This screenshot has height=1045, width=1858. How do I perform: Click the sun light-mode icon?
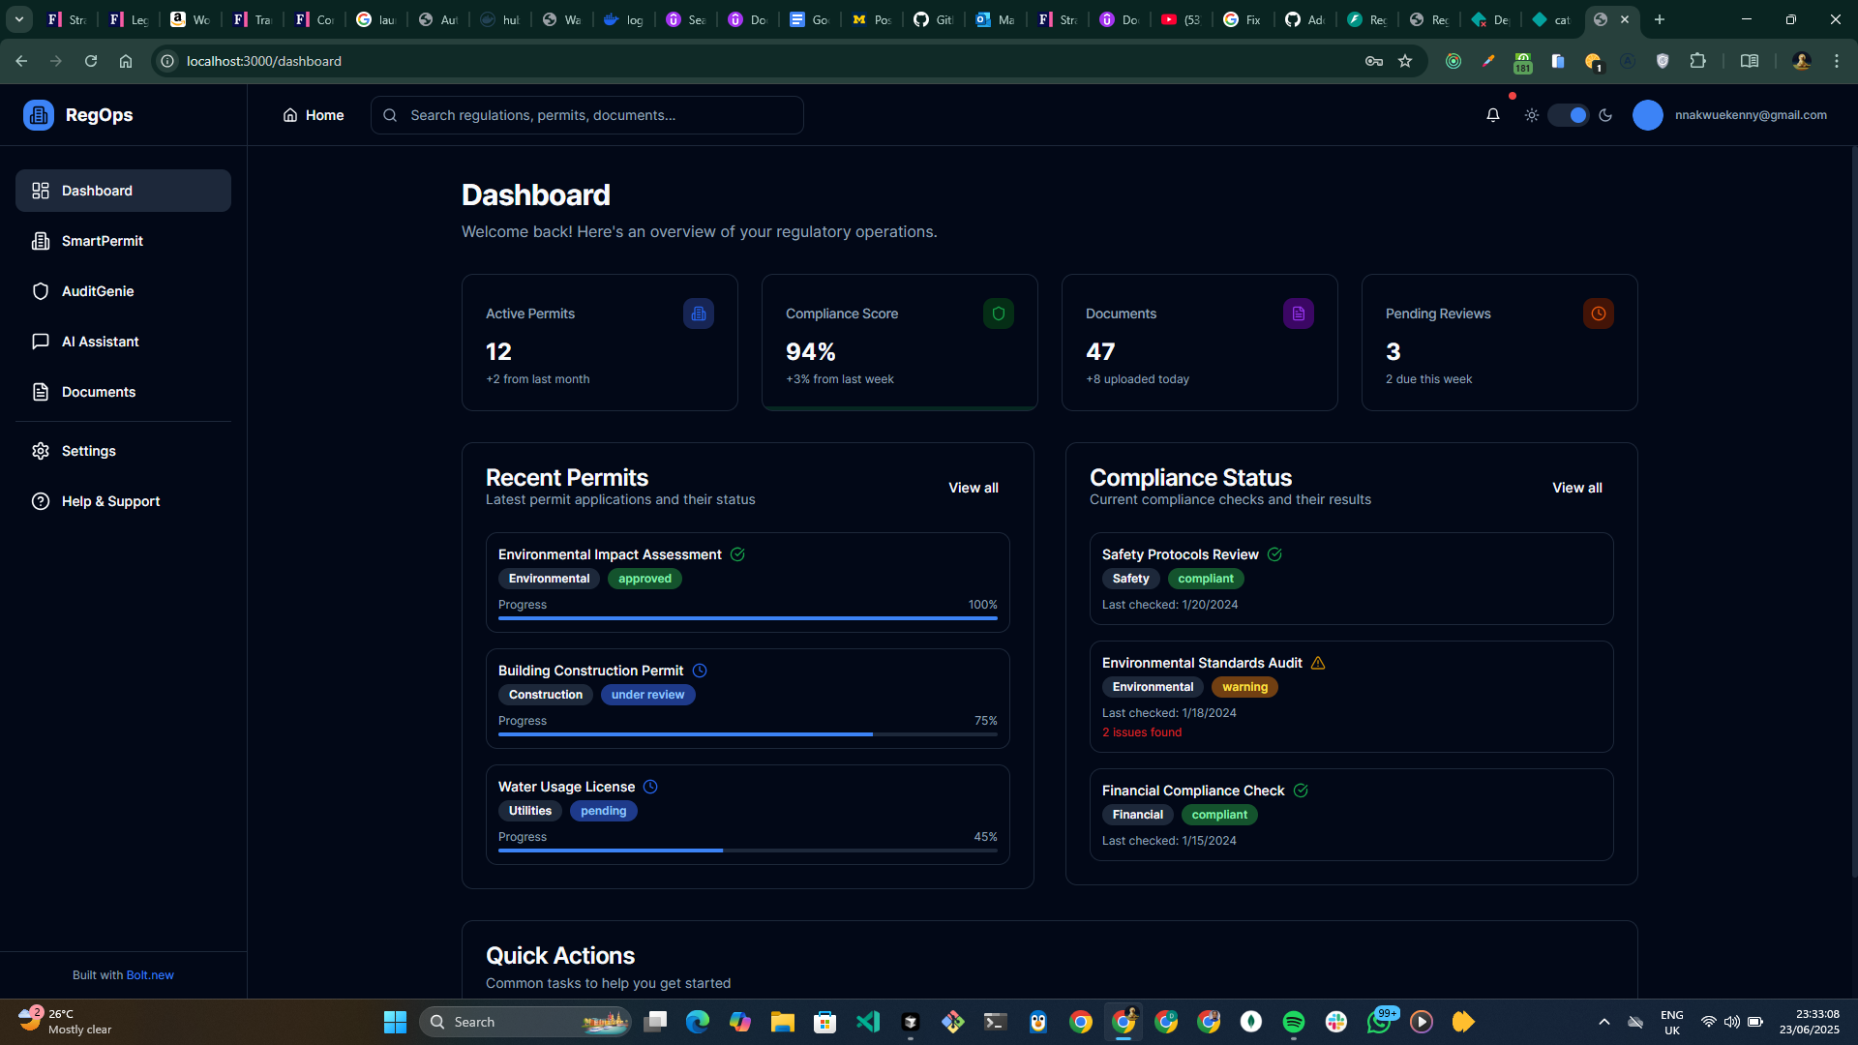click(x=1532, y=115)
